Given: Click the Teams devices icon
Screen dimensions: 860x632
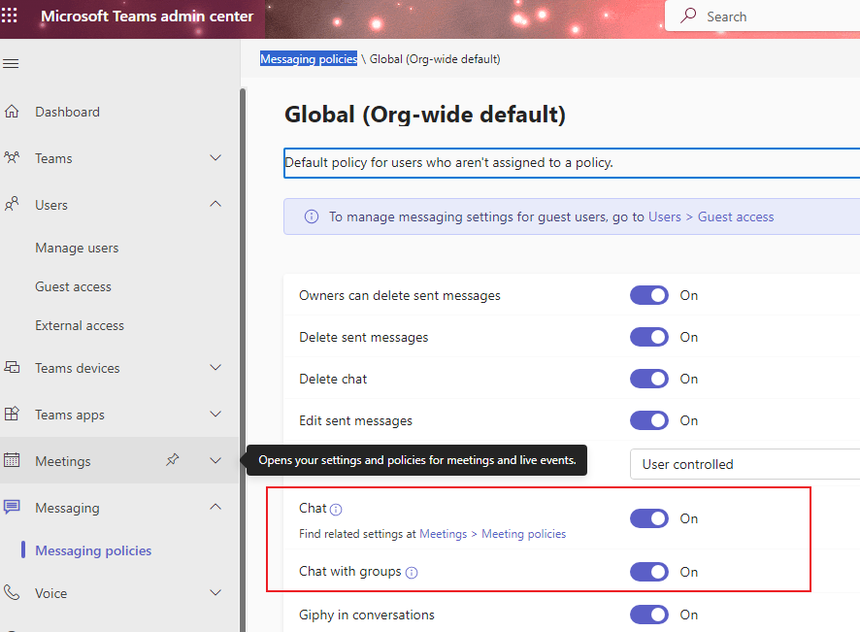Looking at the screenshot, I should [12, 367].
